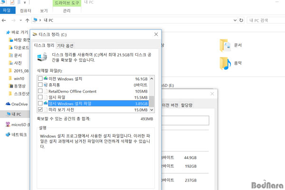285x190 pixels.
Task: Click the disk cleanup drive icon
Action: point(42,57)
